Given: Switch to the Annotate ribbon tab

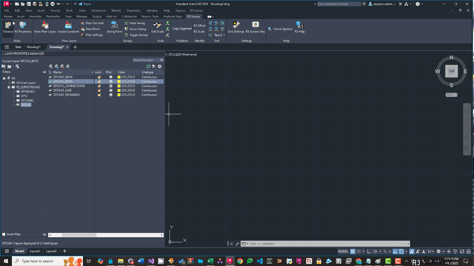Looking at the screenshot, I should pyautogui.click(x=35, y=17).
